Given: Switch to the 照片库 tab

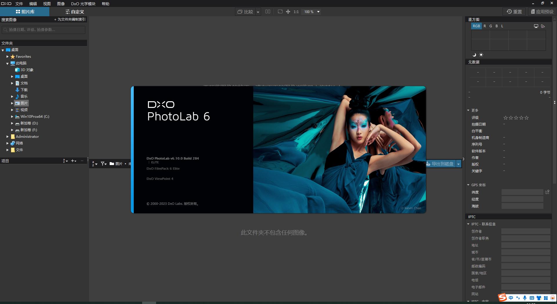Looking at the screenshot, I should click(25, 12).
